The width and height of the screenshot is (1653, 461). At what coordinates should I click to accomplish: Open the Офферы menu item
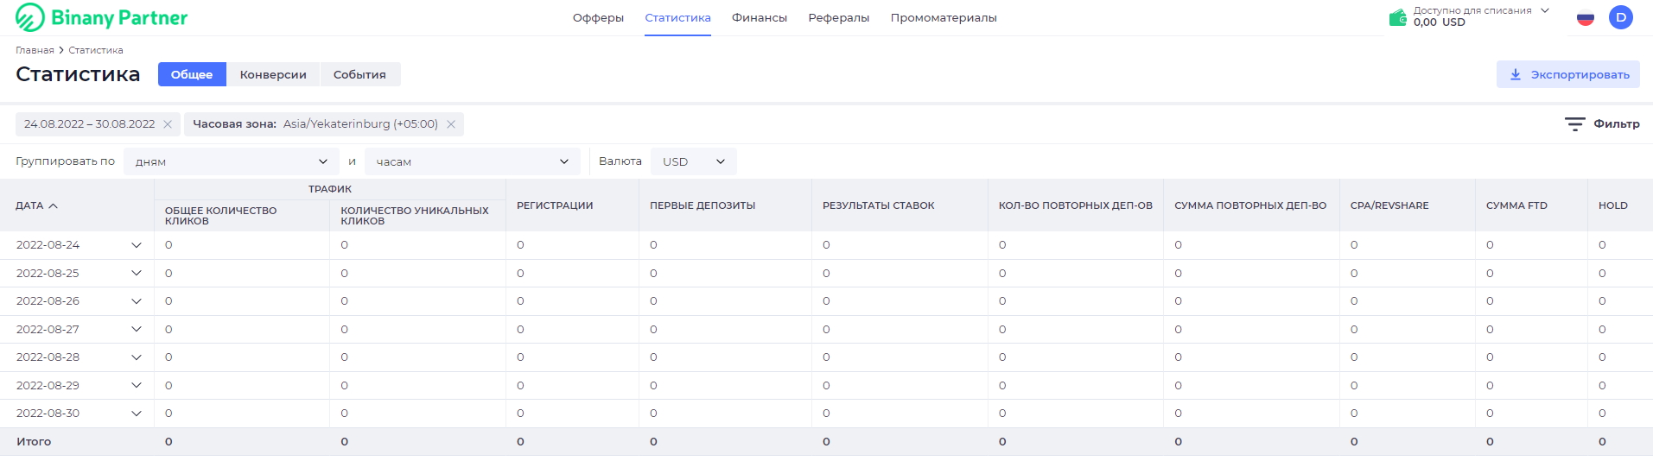coord(598,17)
